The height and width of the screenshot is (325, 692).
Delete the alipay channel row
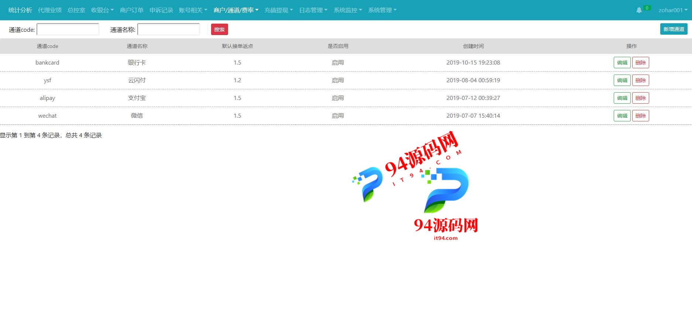click(641, 98)
